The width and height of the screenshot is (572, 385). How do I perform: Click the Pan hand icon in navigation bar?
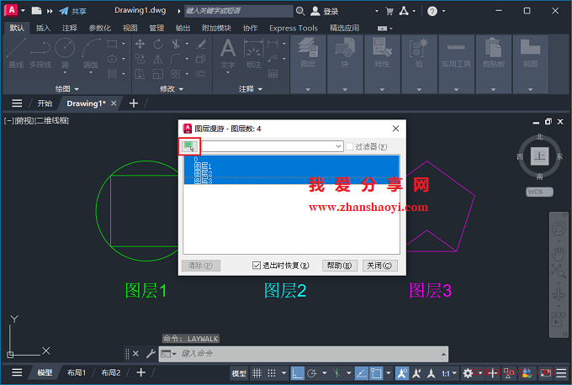pos(559,253)
